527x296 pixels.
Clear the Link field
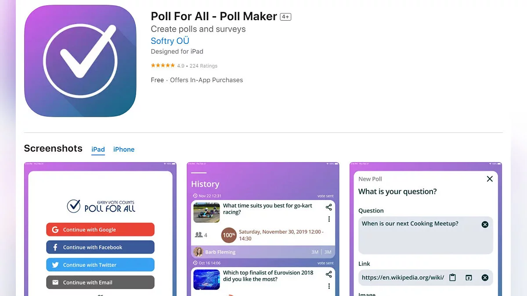[x=485, y=278]
